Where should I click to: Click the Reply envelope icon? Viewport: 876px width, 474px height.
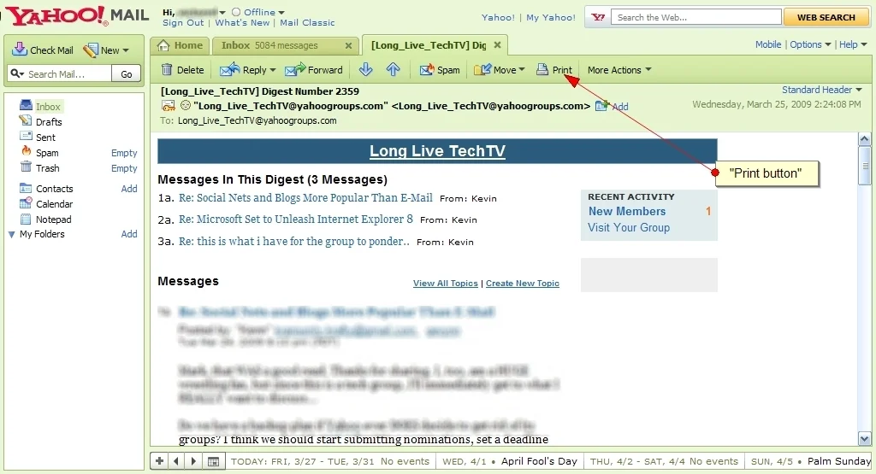[x=229, y=70]
